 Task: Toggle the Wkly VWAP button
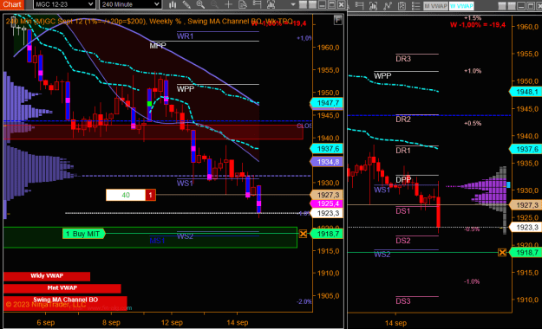pyautogui.click(x=47, y=276)
